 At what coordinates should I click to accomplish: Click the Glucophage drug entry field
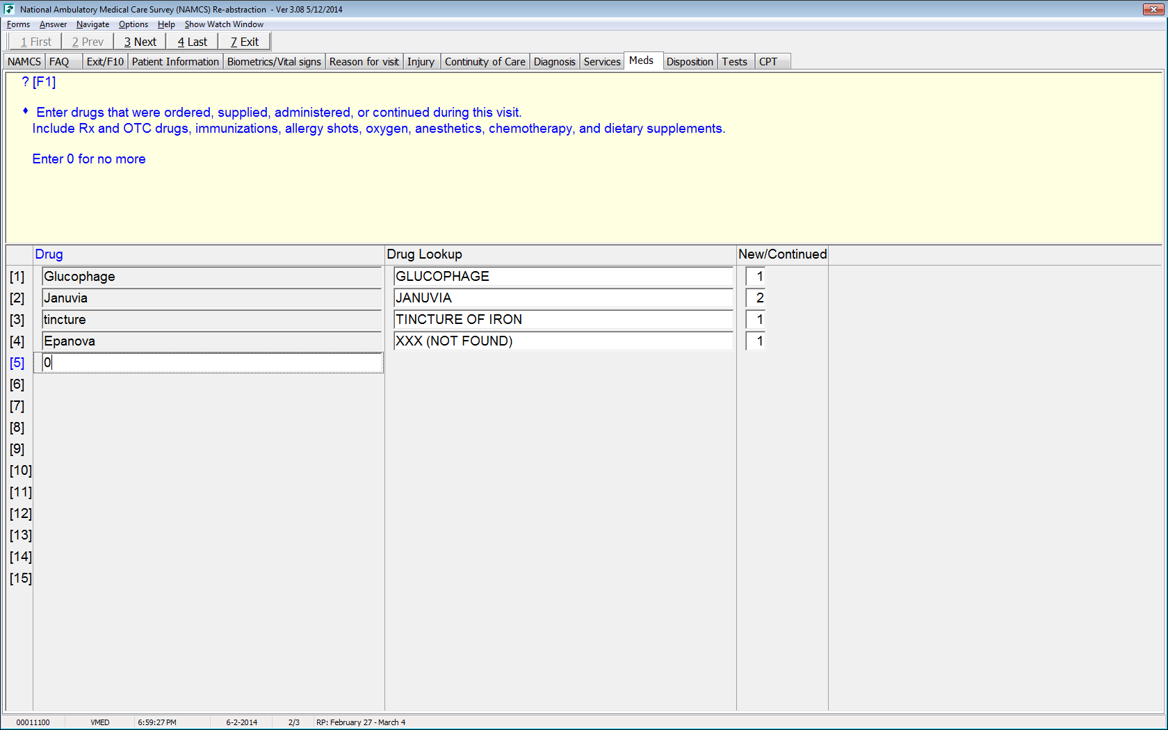point(211,277)
